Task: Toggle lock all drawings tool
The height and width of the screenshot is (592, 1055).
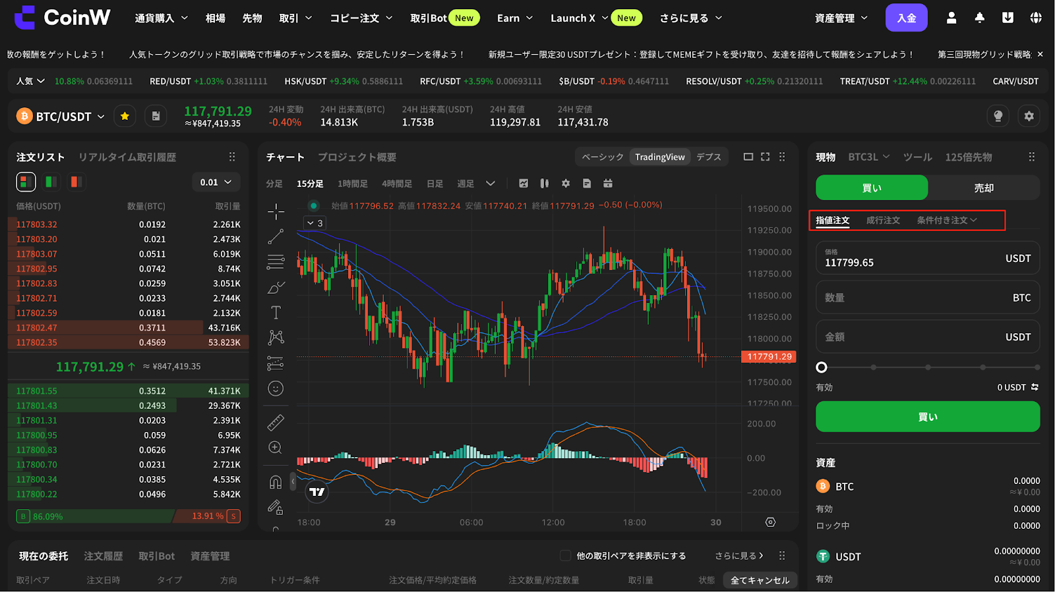Action: [276, 507]
